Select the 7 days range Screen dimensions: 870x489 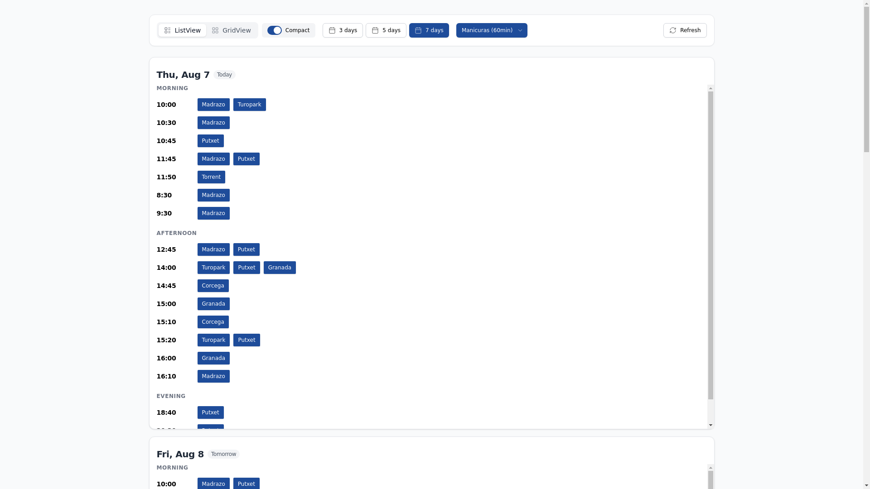[x=429, y=30]
